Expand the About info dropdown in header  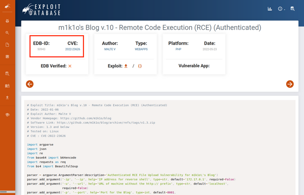(281, 9)
